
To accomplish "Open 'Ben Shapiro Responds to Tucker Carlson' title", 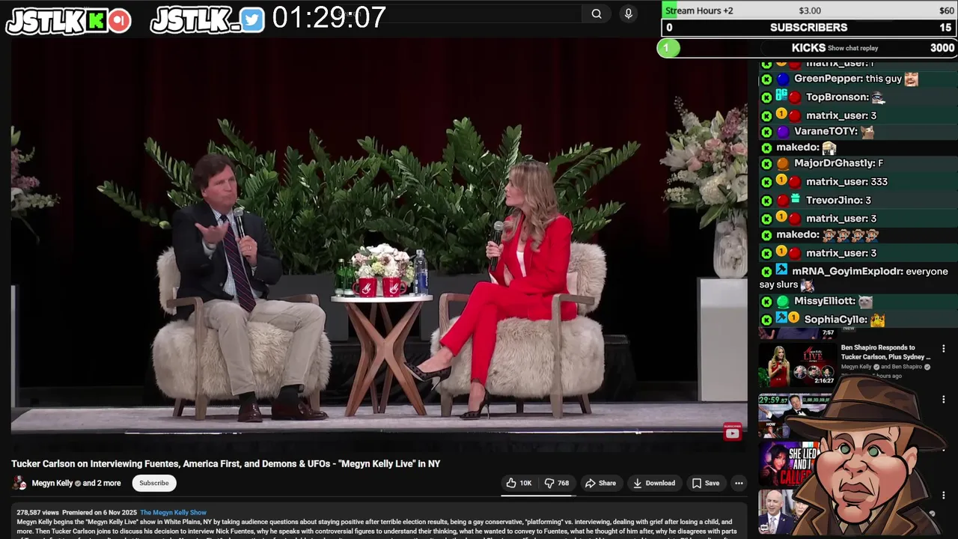I will (x=885, y=352).
